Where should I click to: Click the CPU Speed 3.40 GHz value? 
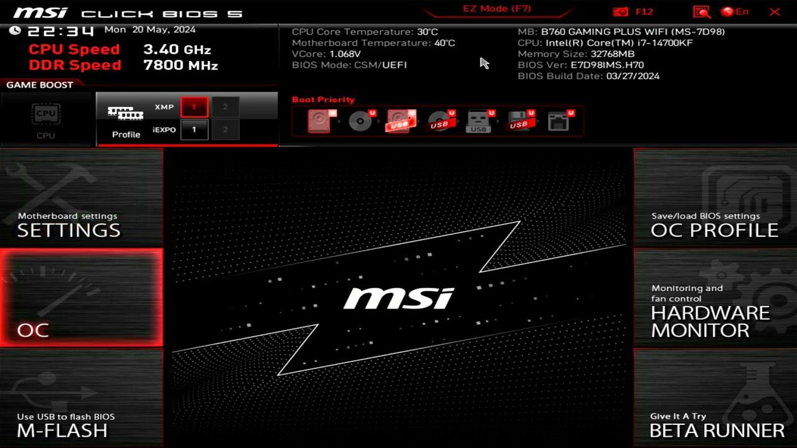(177, 50)
